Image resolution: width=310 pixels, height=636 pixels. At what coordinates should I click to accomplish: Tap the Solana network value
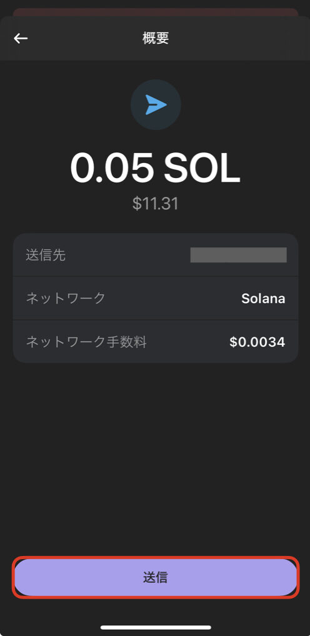tap(263, 299)
